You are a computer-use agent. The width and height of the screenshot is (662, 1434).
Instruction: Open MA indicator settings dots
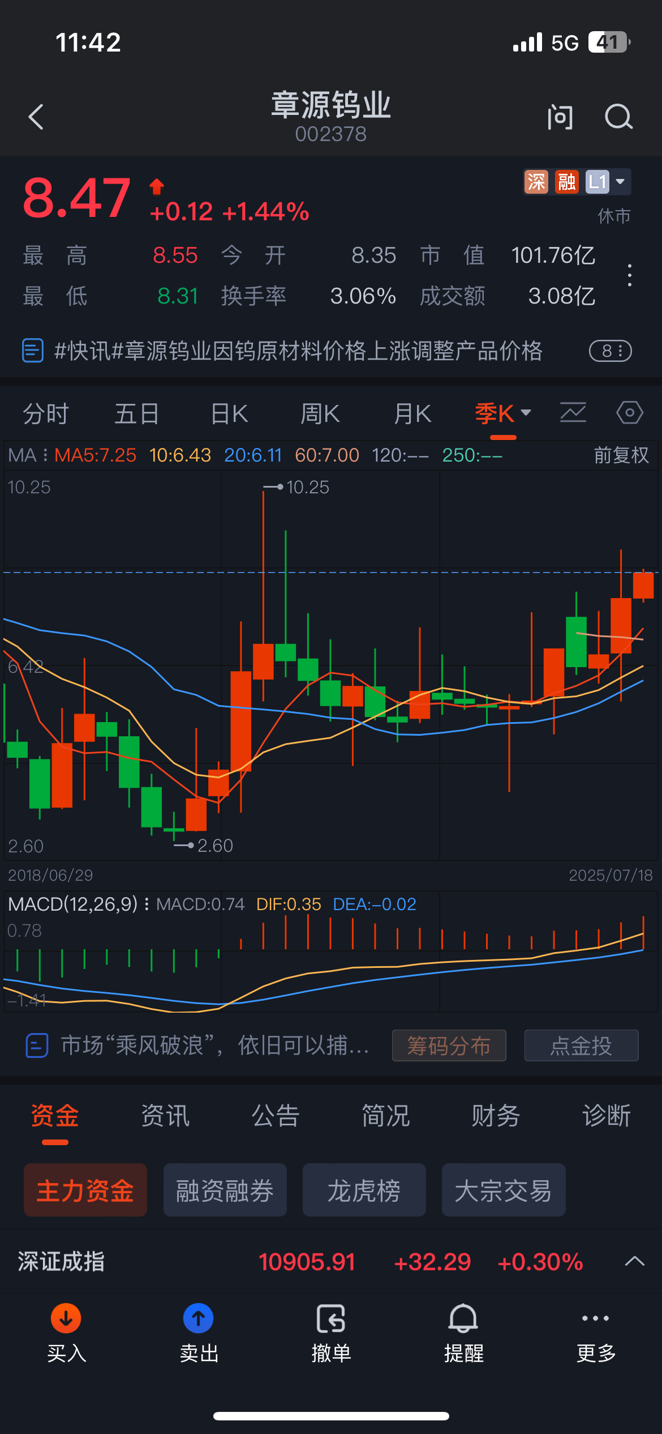coord(45,455)
